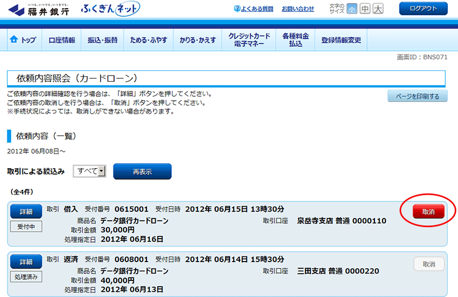458x297 pixels.
Task: Select medium font size 中
Action: pyautogui.click(x=365, y=9)
